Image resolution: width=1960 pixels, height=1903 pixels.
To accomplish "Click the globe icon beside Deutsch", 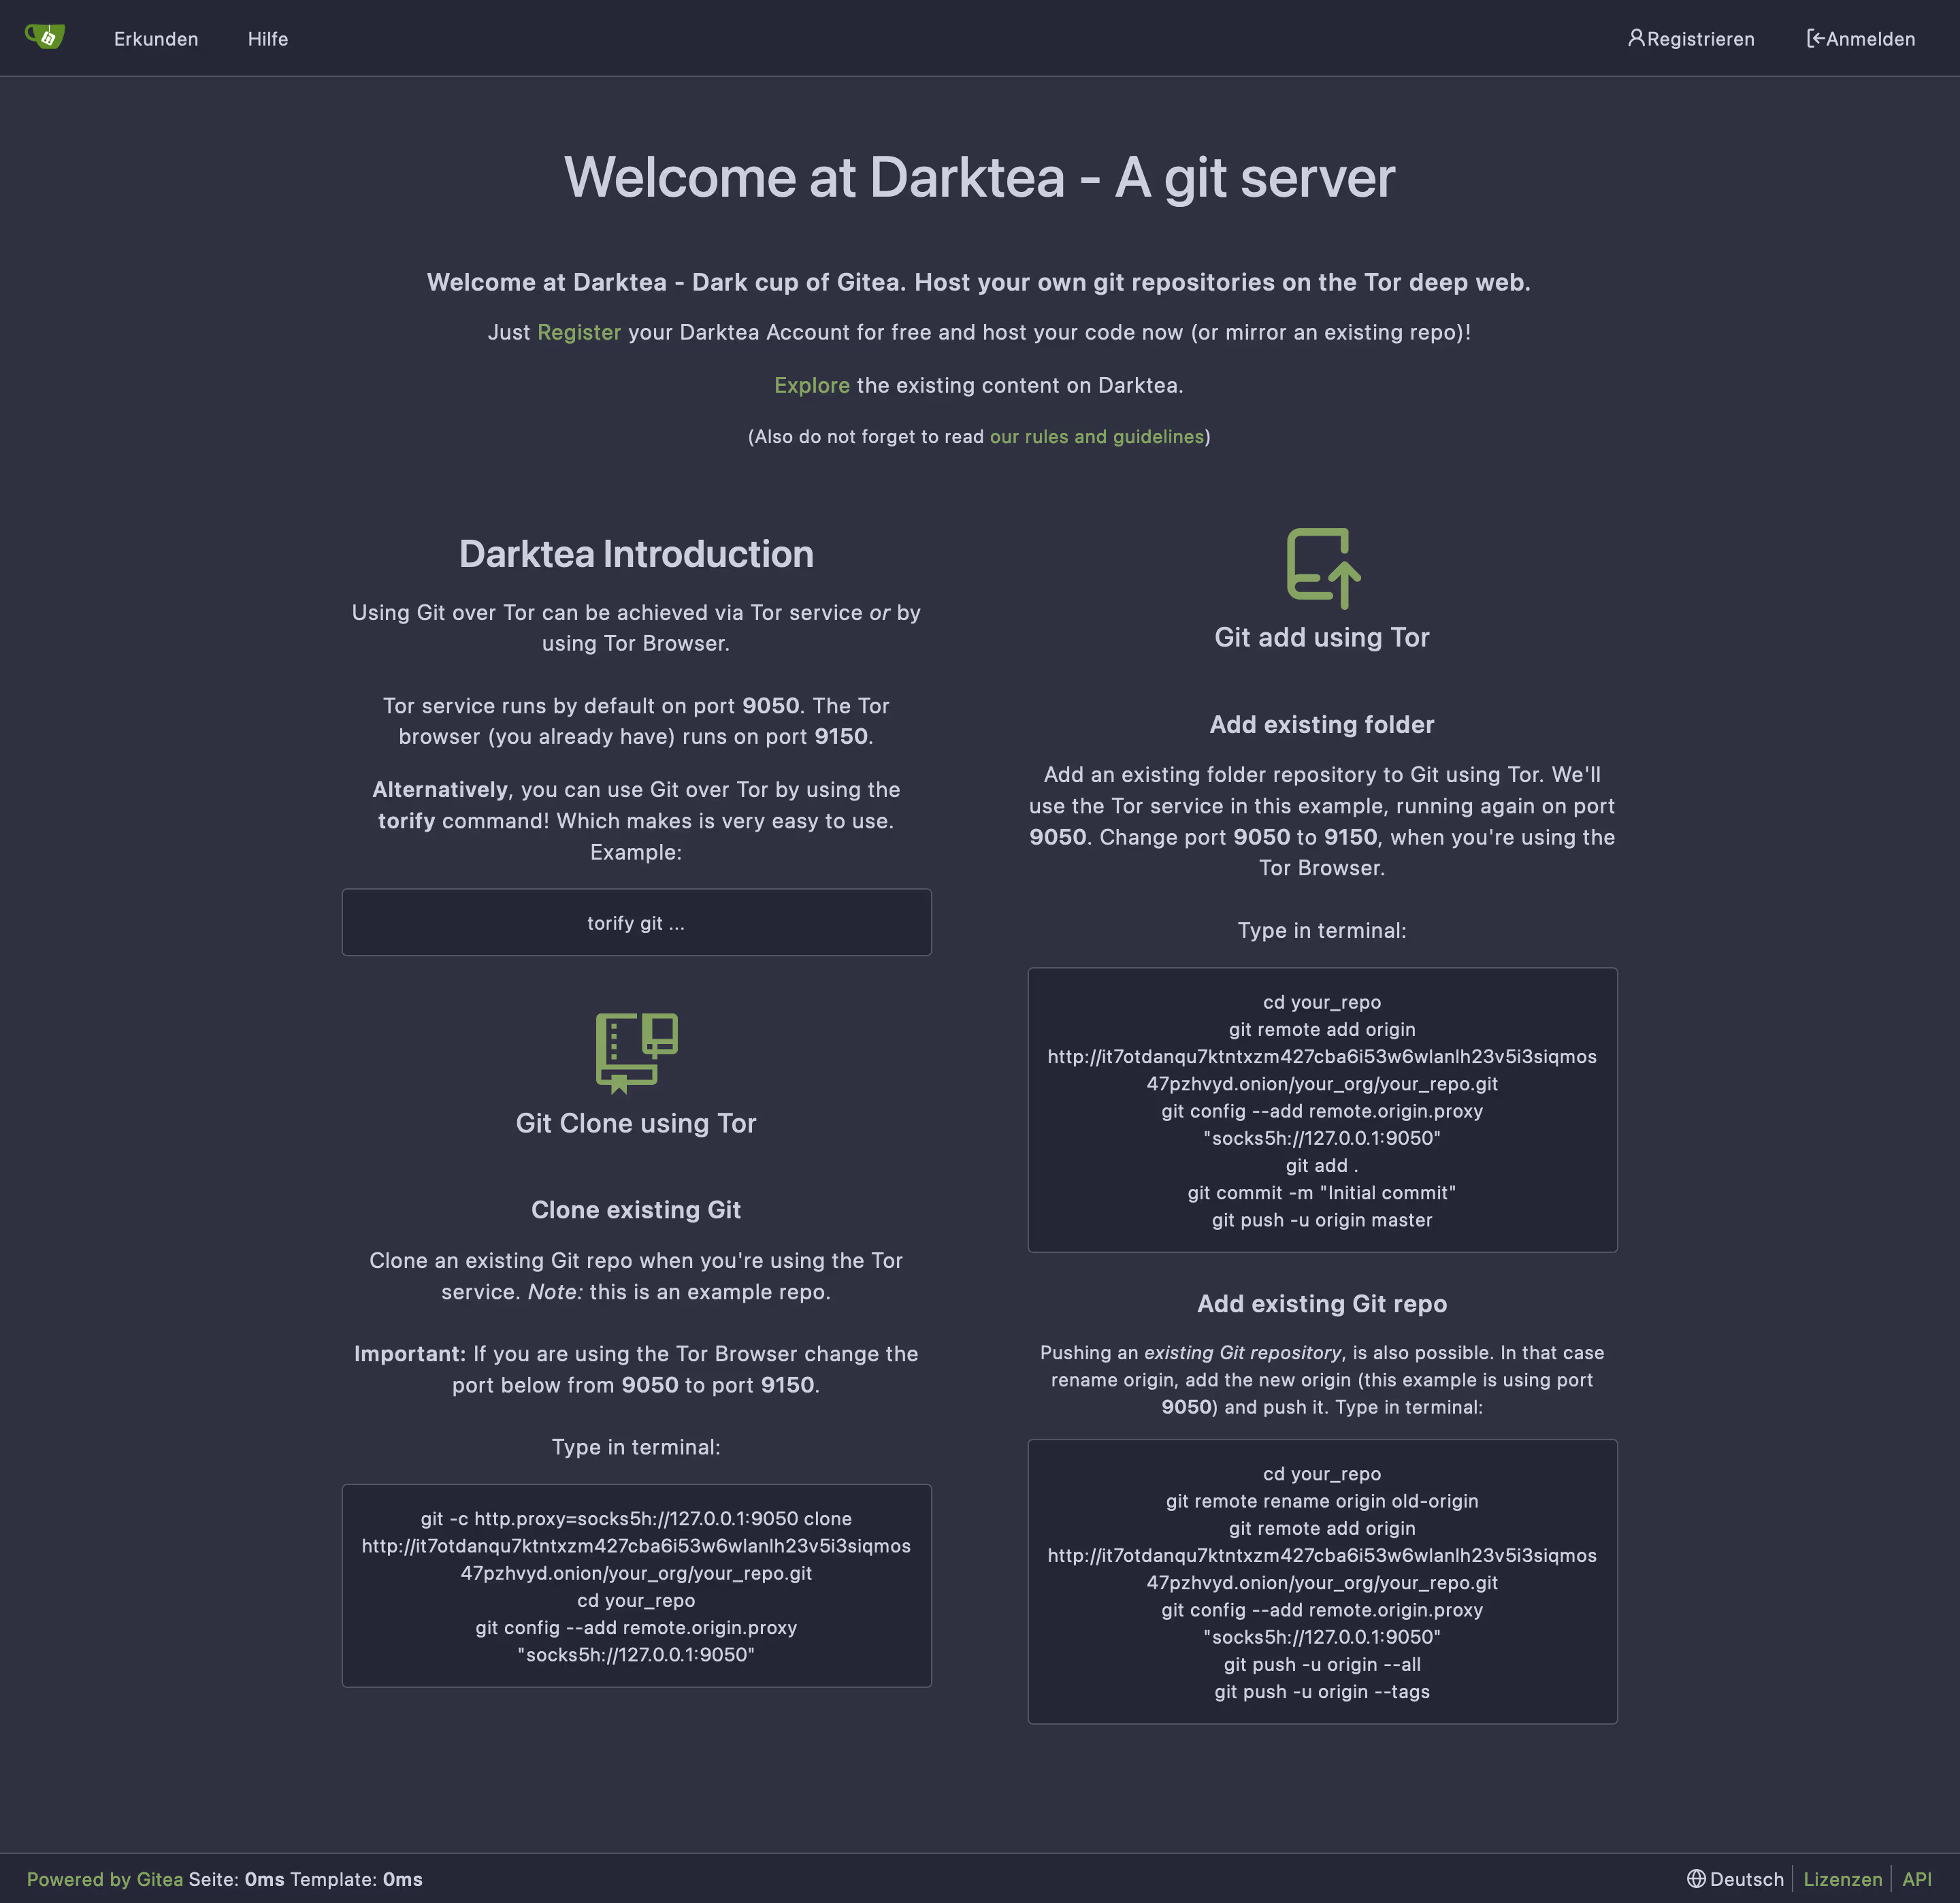I will 1696,1879.
